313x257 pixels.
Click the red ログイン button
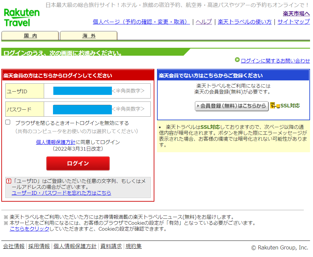78,163
